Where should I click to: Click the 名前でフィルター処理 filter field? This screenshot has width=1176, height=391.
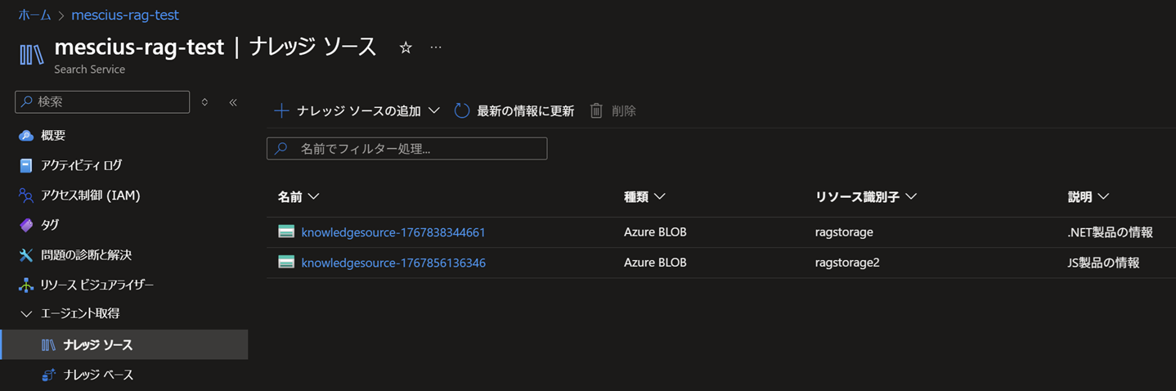click(x=406, y=149)
